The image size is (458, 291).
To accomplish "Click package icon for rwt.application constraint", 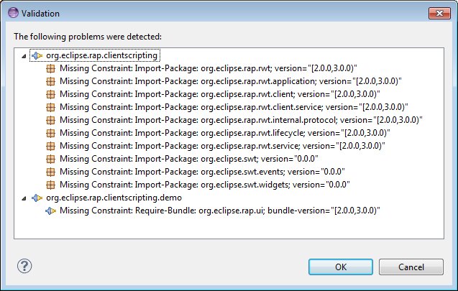I will click(51, 81).
